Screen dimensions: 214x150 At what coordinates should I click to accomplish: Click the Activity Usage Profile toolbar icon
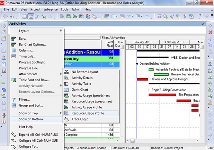(75, 17)
